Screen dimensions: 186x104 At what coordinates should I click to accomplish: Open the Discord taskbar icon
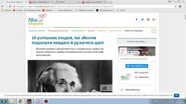click(x=37, y=101)
